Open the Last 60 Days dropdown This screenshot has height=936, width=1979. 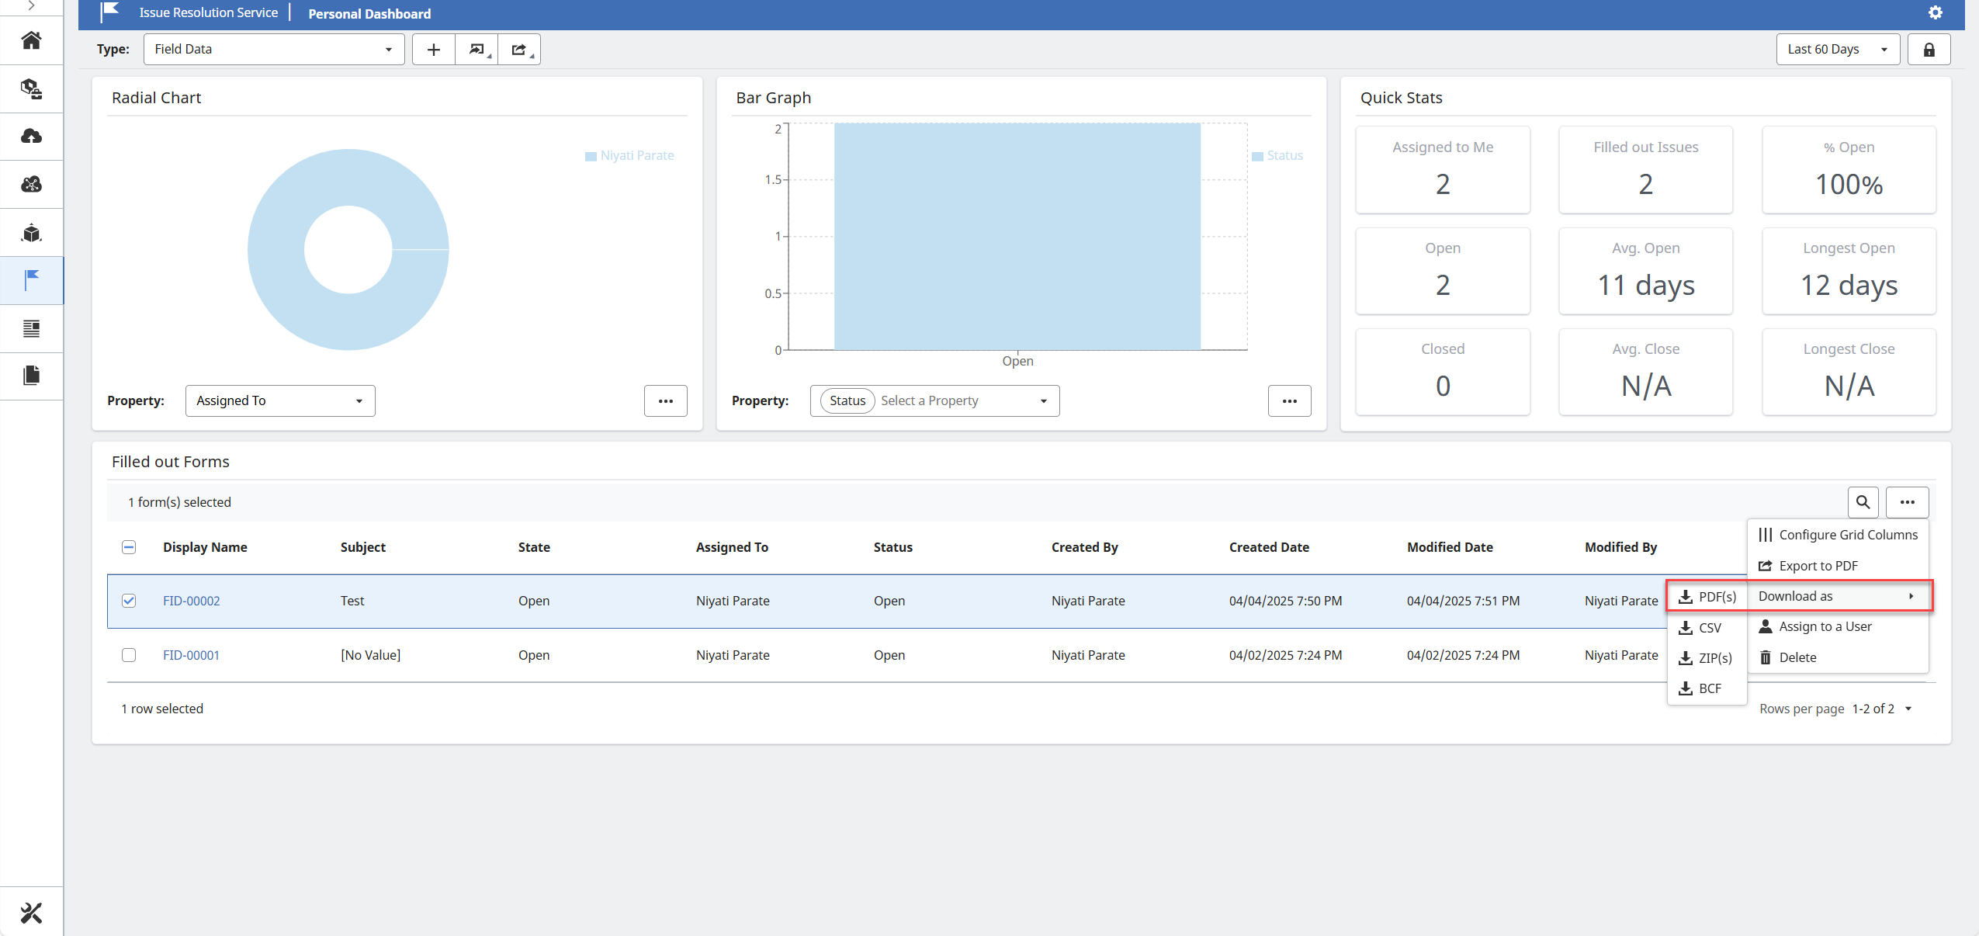point(1838,49)
